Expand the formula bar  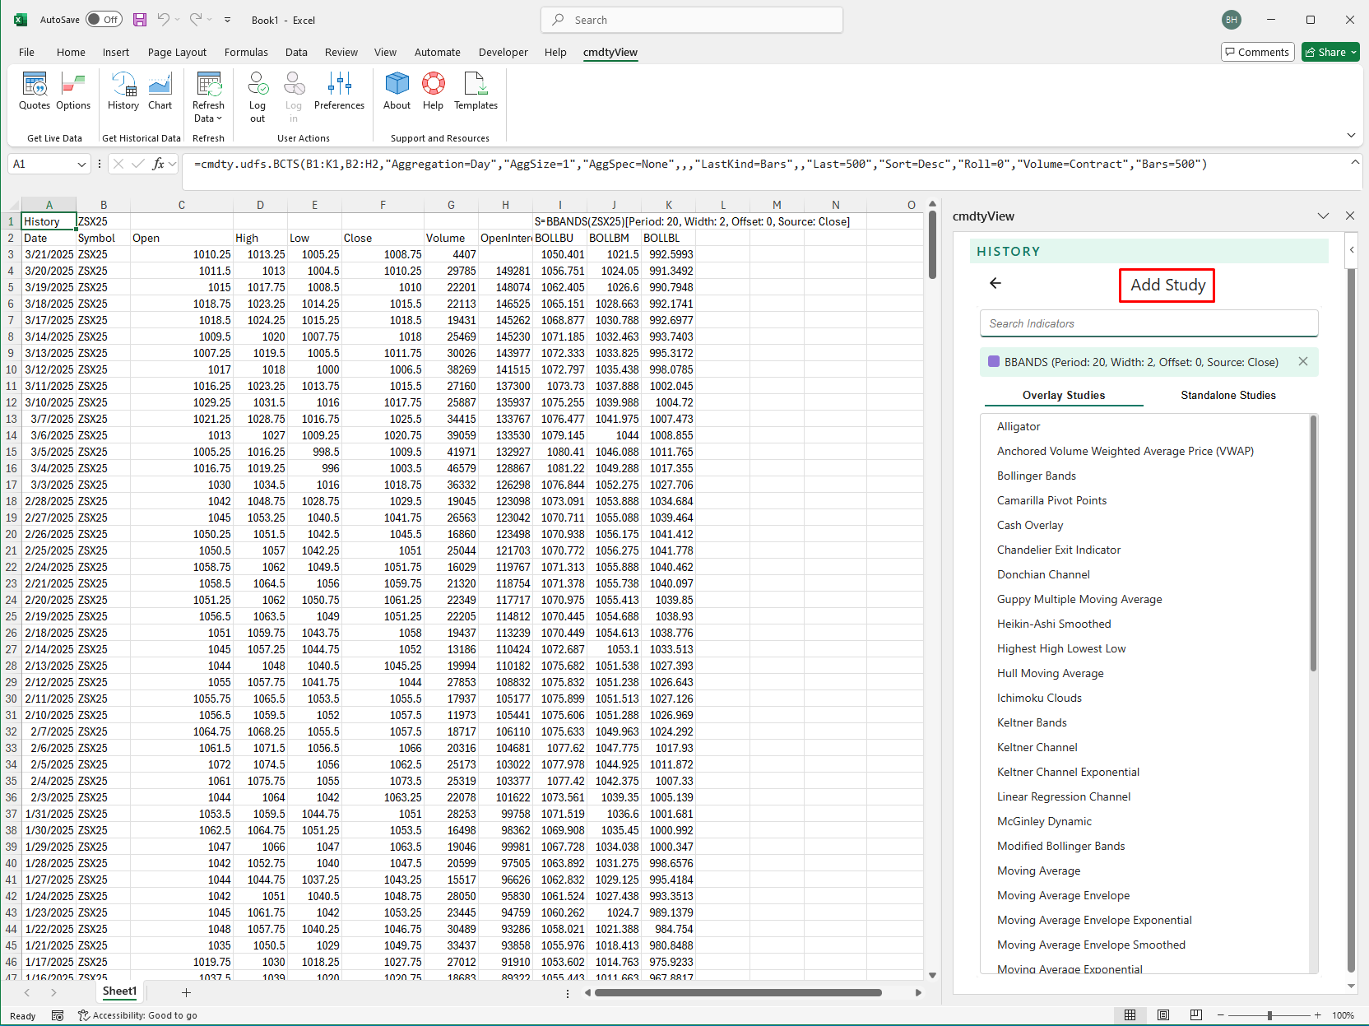[x=1354, y=162]
